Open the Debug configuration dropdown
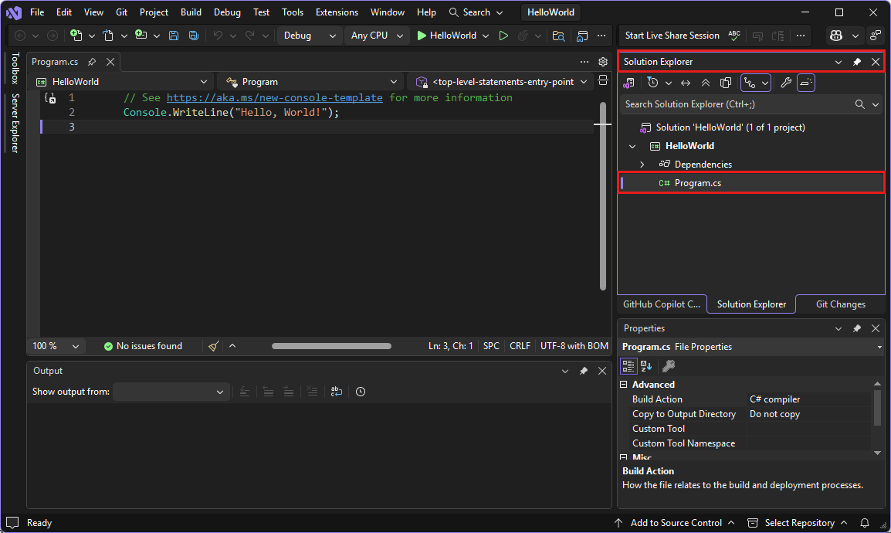This screenshot has width=891, height=533. click(309, 36)
